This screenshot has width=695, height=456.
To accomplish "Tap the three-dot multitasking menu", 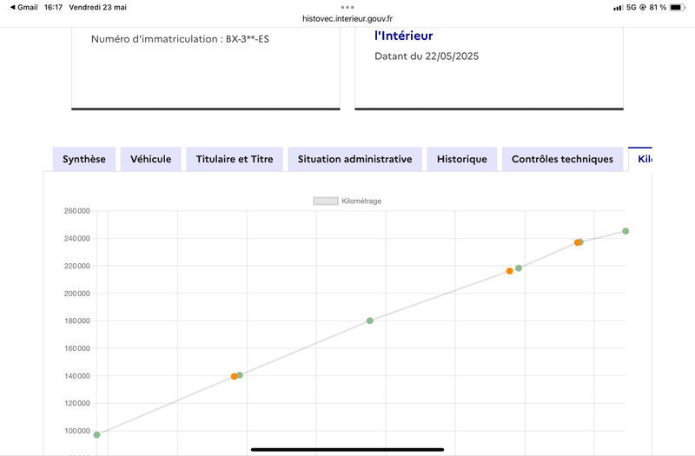I will 347,7.
